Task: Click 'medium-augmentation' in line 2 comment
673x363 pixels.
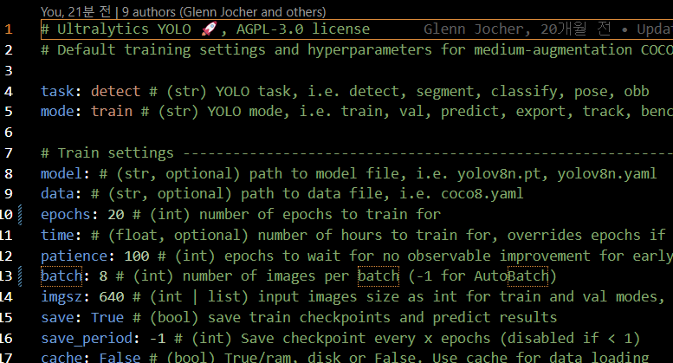Action: (553, 50)
